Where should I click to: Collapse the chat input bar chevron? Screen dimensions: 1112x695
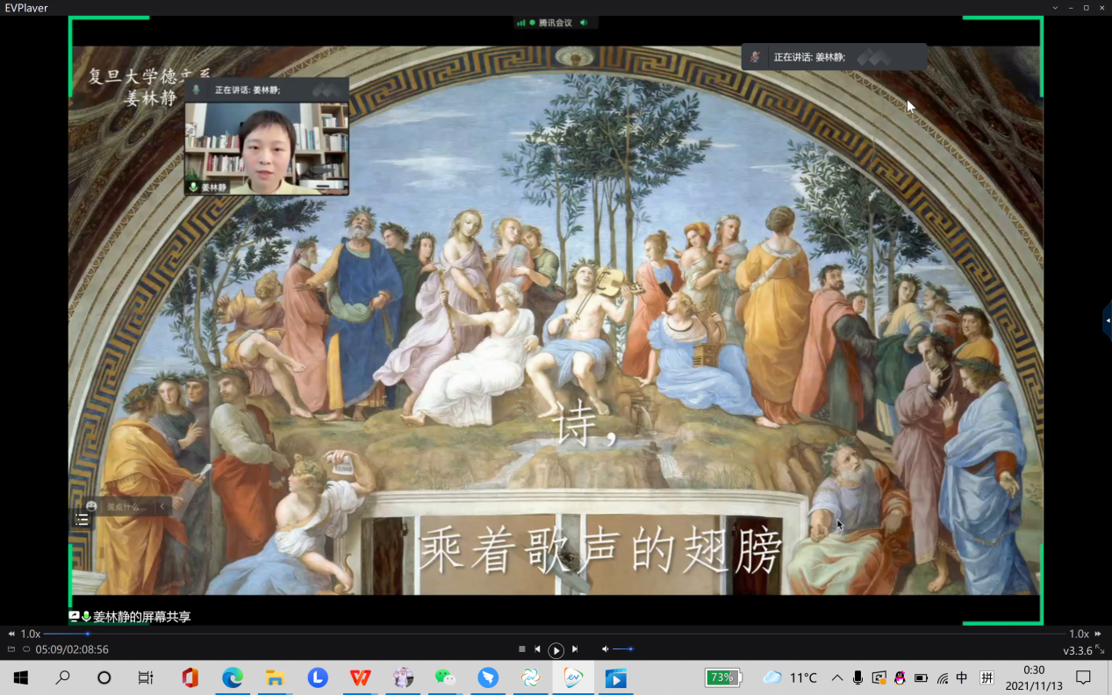pos(161,506)
